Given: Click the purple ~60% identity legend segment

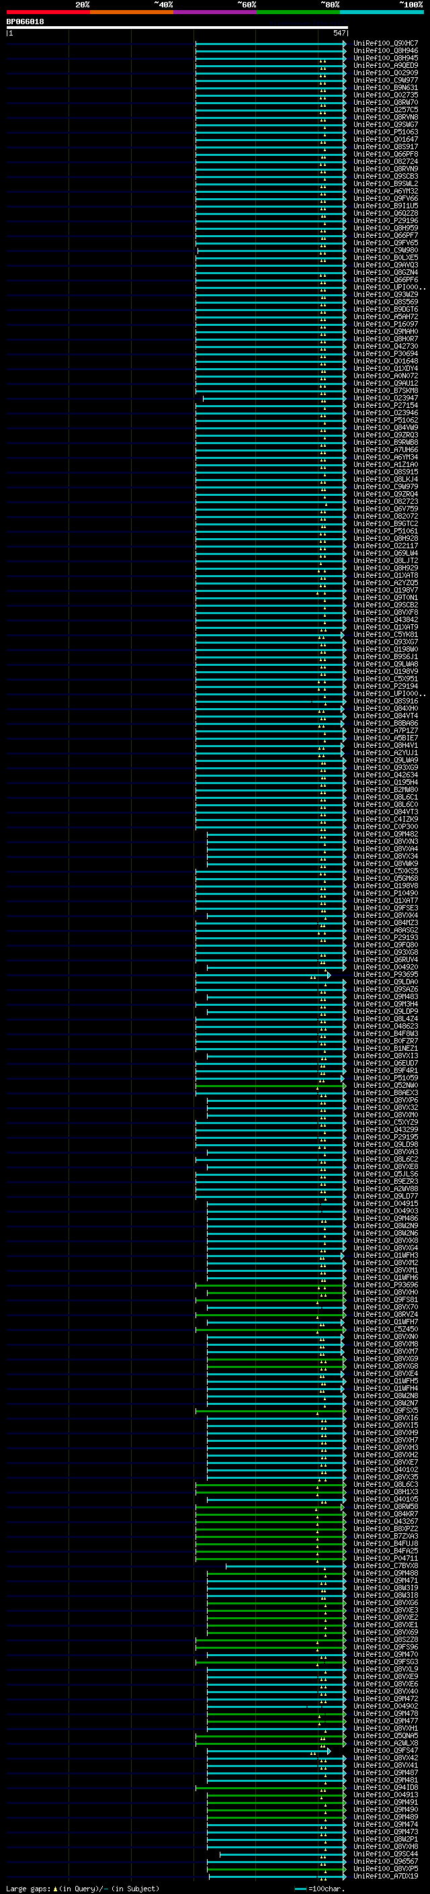Looking at the screenshot, I should (214, 12).
